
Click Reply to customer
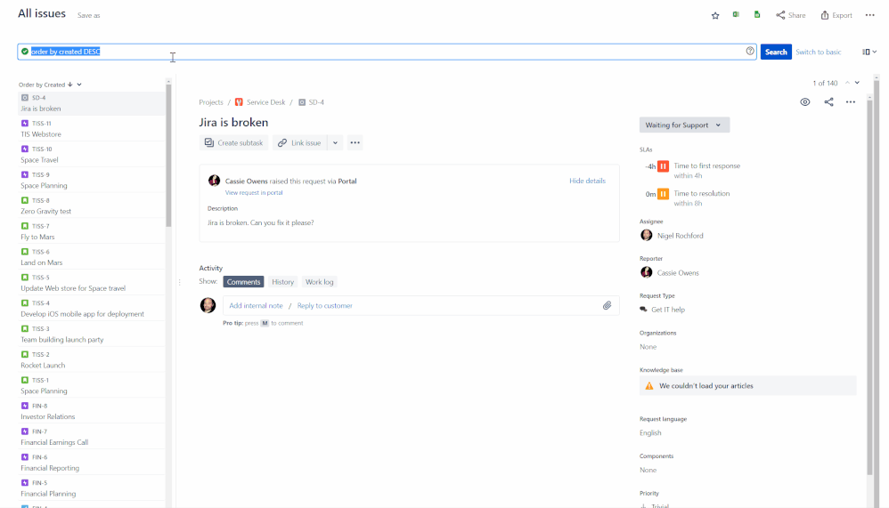click(x=325, y=306)
